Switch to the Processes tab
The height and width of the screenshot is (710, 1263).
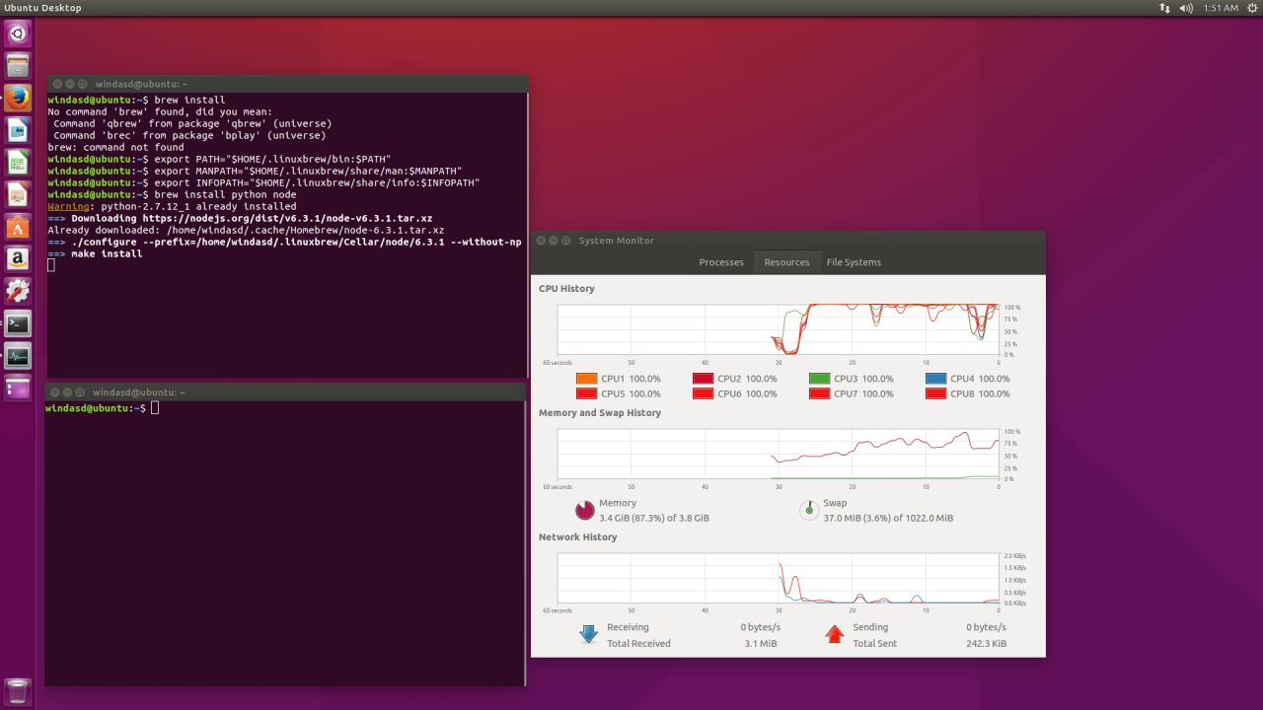(721, 262)
